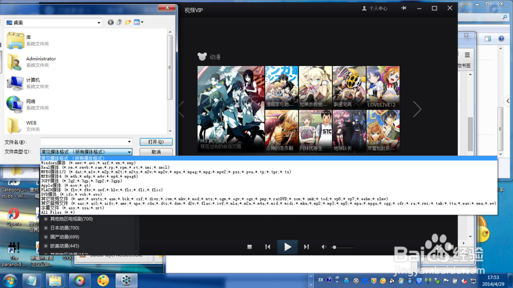513x288 pixels.
Task: Select the 网络 item
Action: coord(28,104)
